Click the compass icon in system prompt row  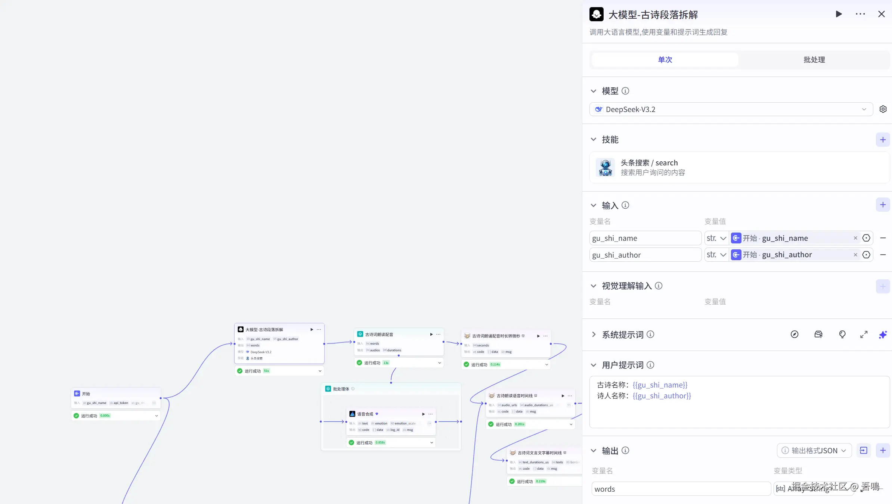(795, 335)
